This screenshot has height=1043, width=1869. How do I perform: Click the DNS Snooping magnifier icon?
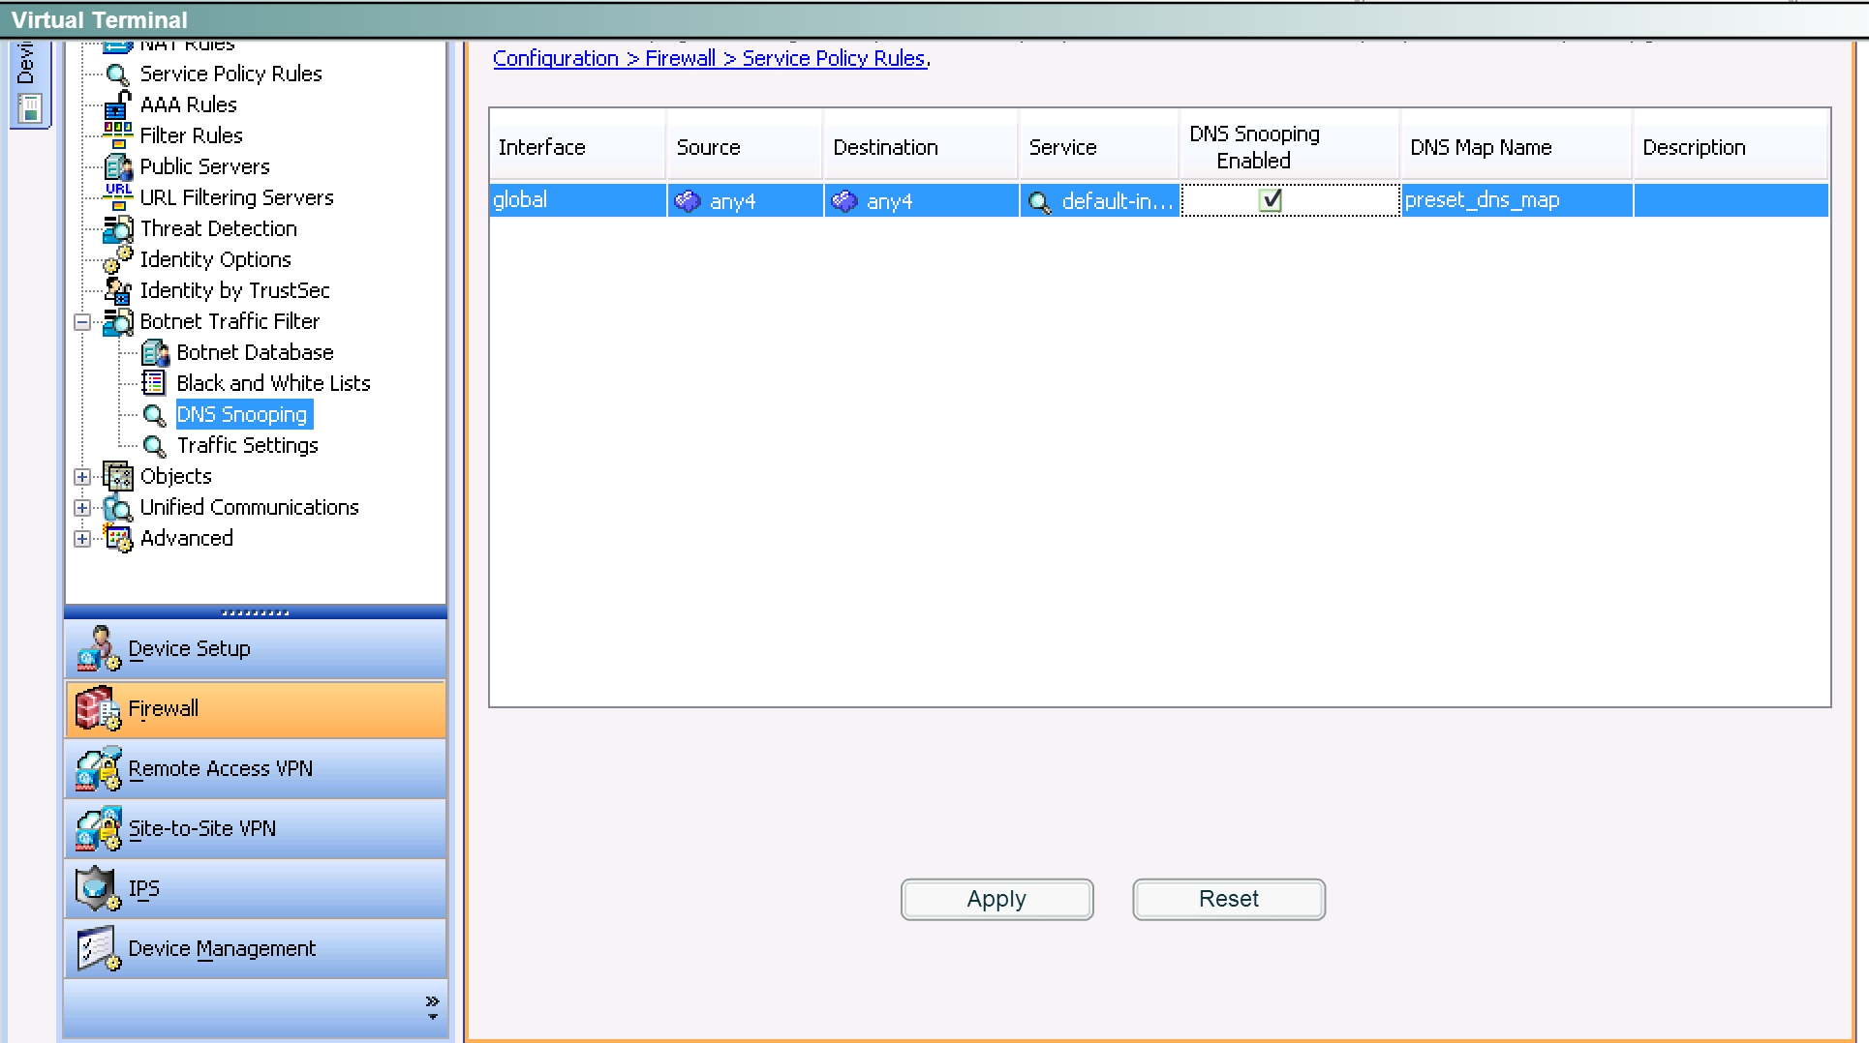click(x=154, y=415)
